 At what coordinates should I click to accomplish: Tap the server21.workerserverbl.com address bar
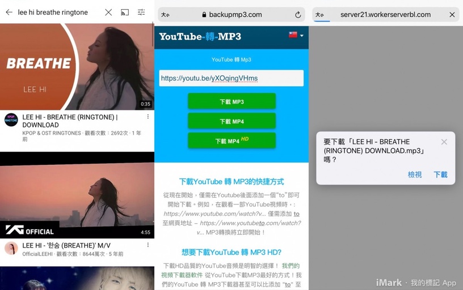pos(385,14)
